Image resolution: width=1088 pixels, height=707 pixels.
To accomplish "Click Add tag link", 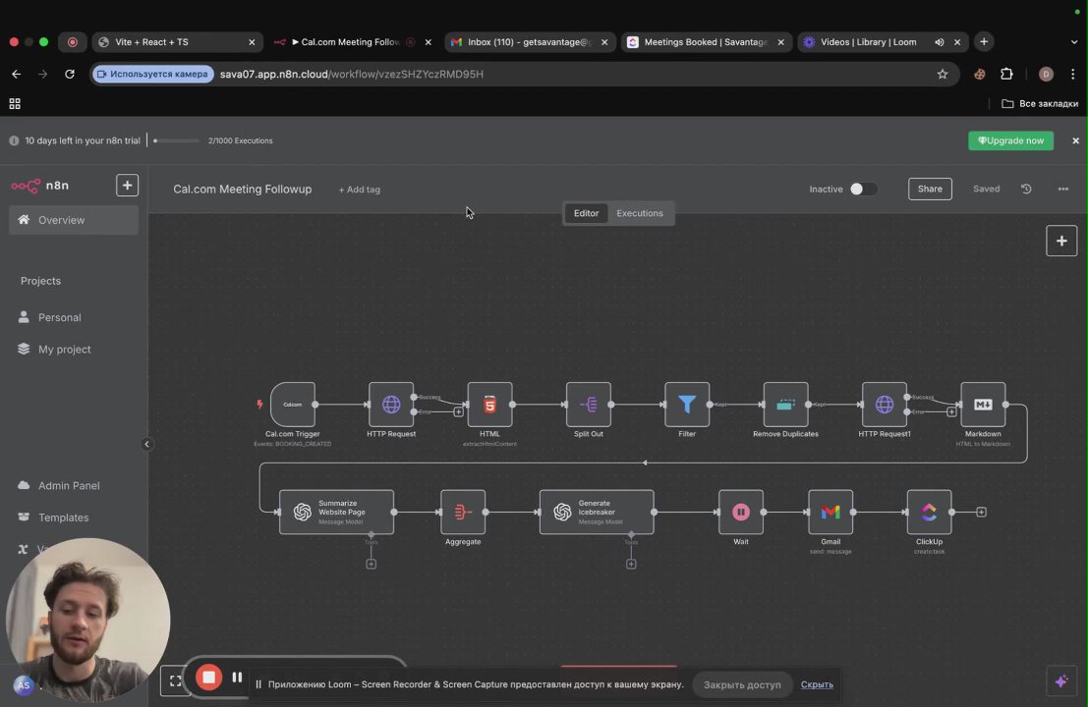I will (x=360, y=190).
